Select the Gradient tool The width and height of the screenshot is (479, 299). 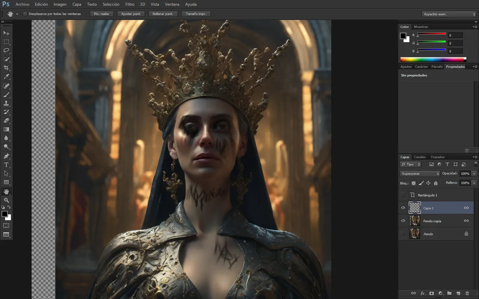coord(6,129)
